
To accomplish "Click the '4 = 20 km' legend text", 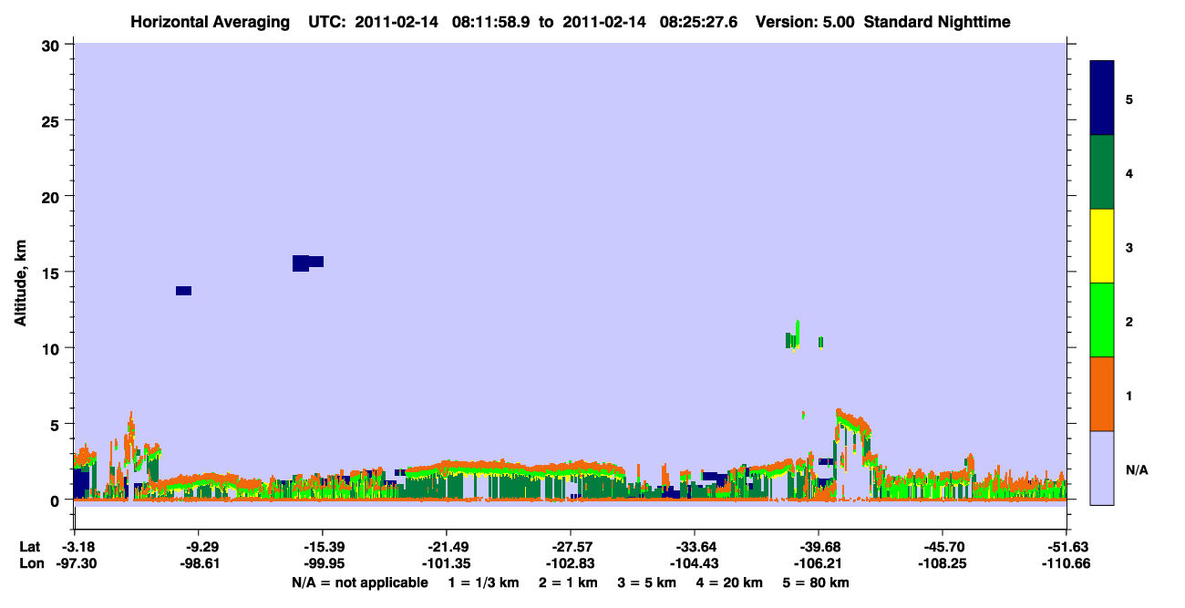I will click(x=730, y=582).
